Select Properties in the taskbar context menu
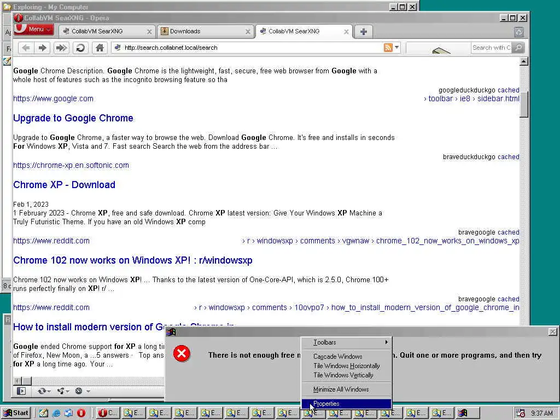 346,404
